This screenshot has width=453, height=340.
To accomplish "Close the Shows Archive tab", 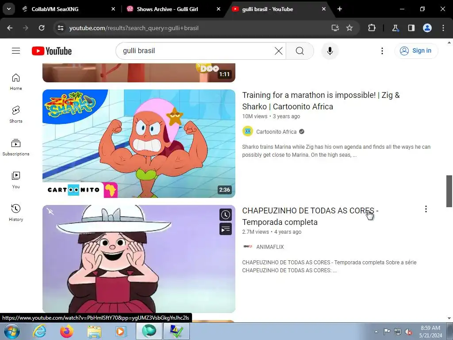I will (219, 9).
